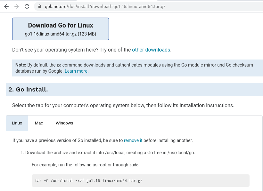Open the 'other downloads' link
263x191 pixels.
point(151,50)
